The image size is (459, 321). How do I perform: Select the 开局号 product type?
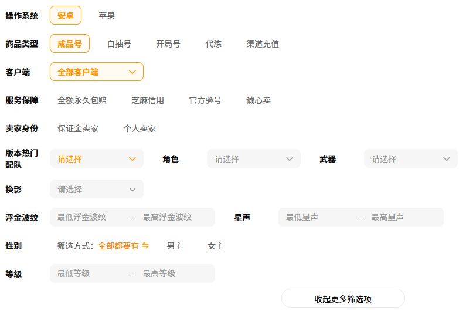click(168, 44)
